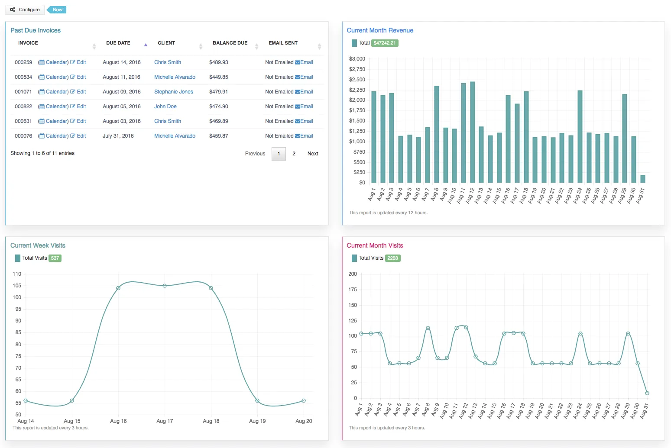Select page 1 in invoice pagination
Screen dimensions: 671x448
coord(279,154)
